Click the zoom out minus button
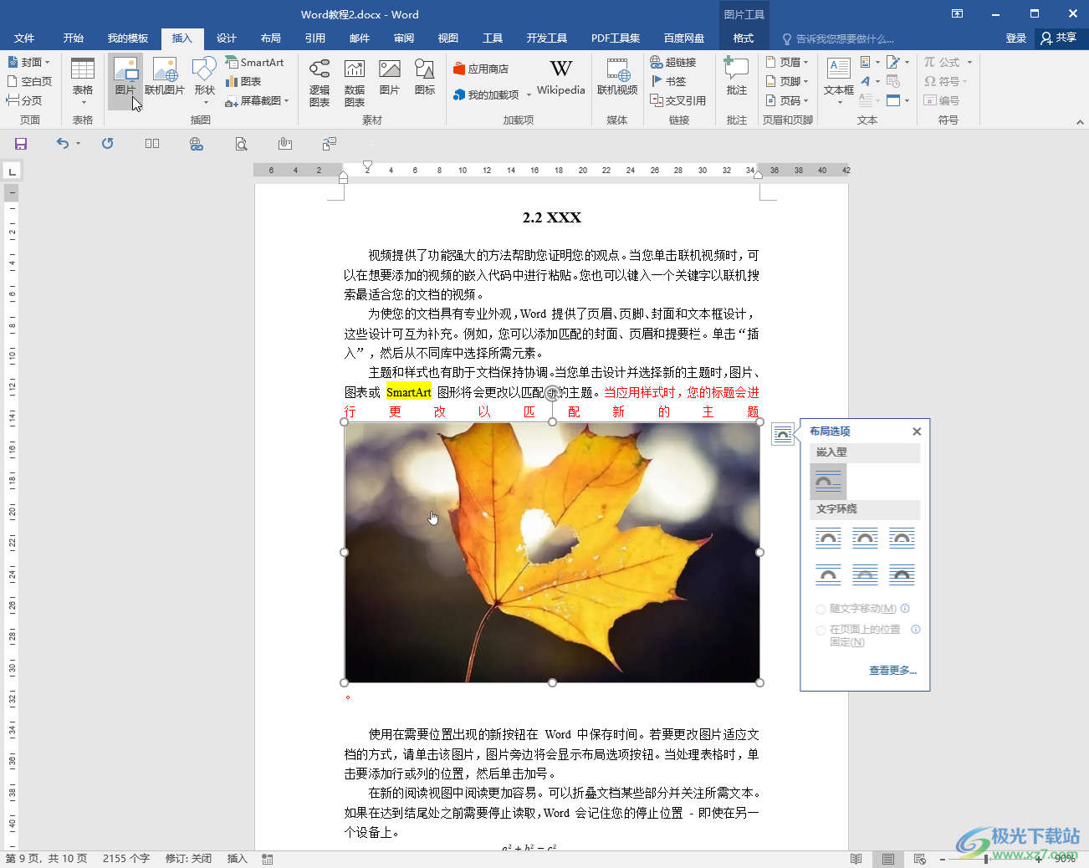Screen dimensions: 1089x868 [x=943, y=859]
